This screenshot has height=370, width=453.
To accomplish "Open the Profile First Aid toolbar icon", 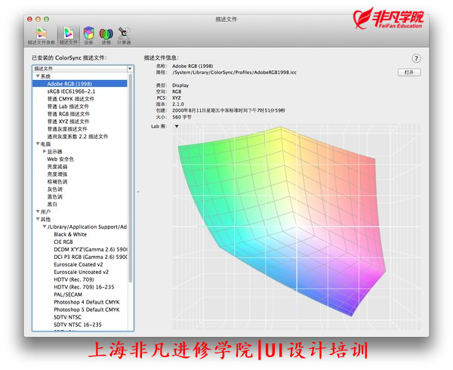I will tap(42, 35).
